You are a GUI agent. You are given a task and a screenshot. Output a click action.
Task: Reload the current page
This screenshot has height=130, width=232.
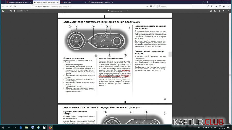(x=11, y=6)
